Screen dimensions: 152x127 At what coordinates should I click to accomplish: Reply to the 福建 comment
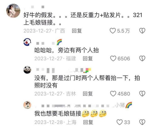click(x=88, y=58)
